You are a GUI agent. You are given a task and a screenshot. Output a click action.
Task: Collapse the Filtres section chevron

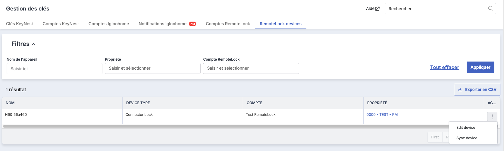(x=34, y=44)
